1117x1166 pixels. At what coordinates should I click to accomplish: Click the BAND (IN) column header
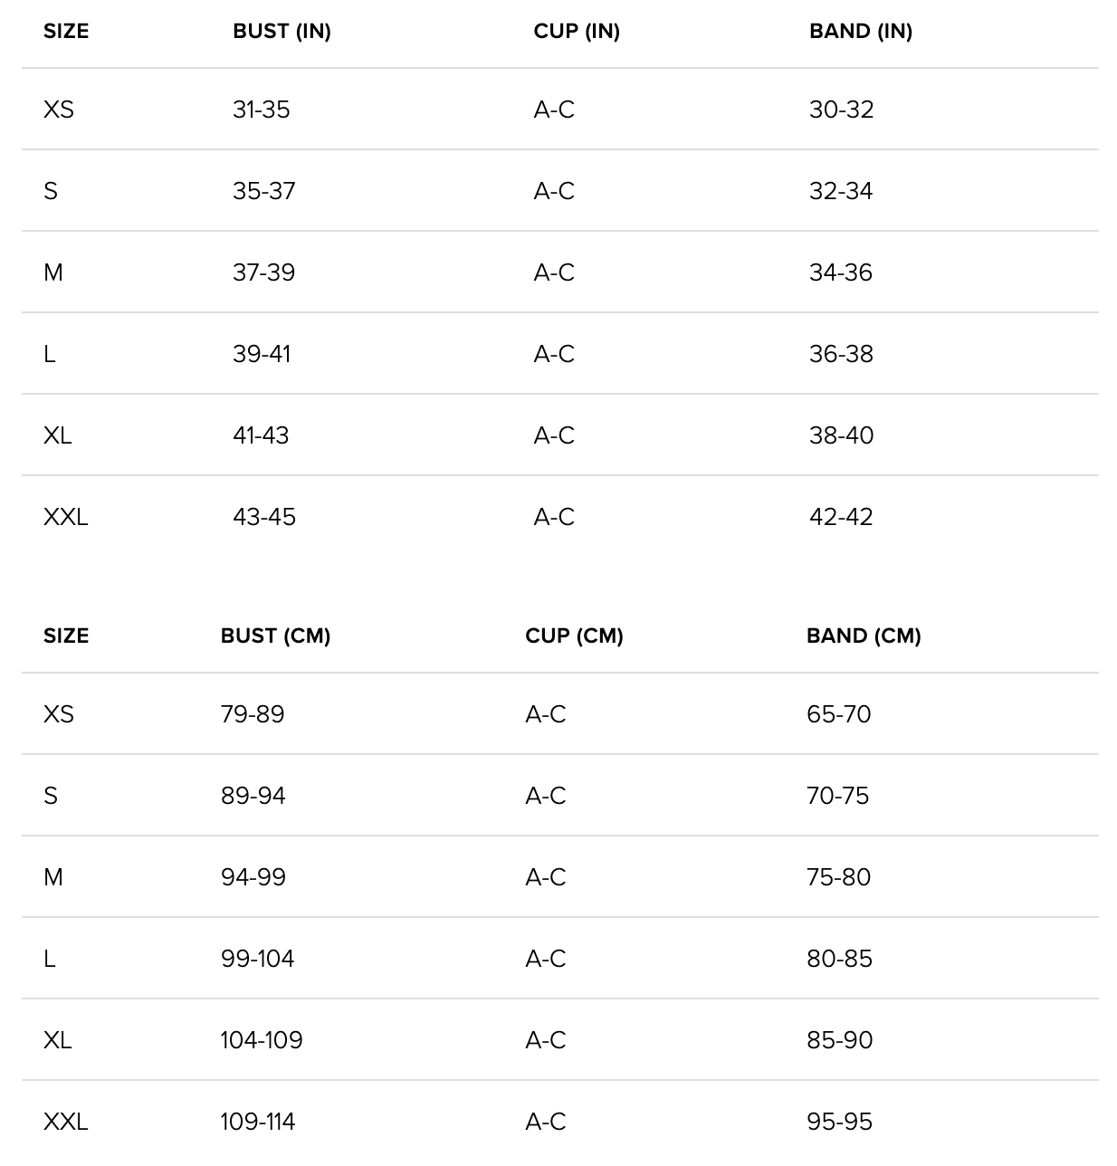861,32
